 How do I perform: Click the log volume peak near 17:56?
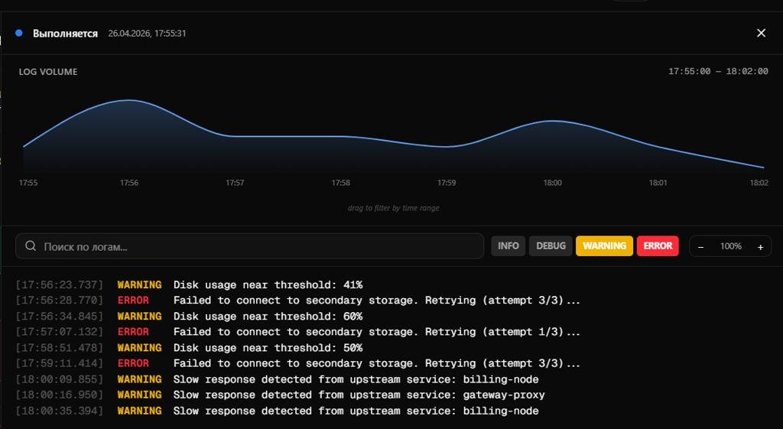click(128, 100)
